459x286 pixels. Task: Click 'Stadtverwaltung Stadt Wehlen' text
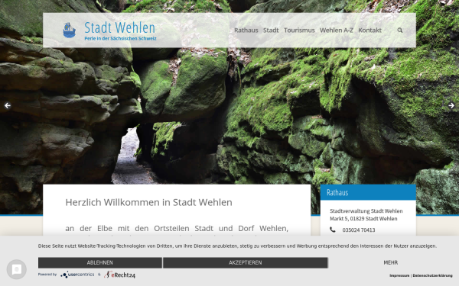tap(366, 211)
